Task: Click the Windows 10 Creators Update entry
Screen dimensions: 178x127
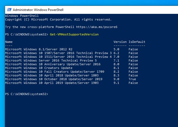Action: 38,68
